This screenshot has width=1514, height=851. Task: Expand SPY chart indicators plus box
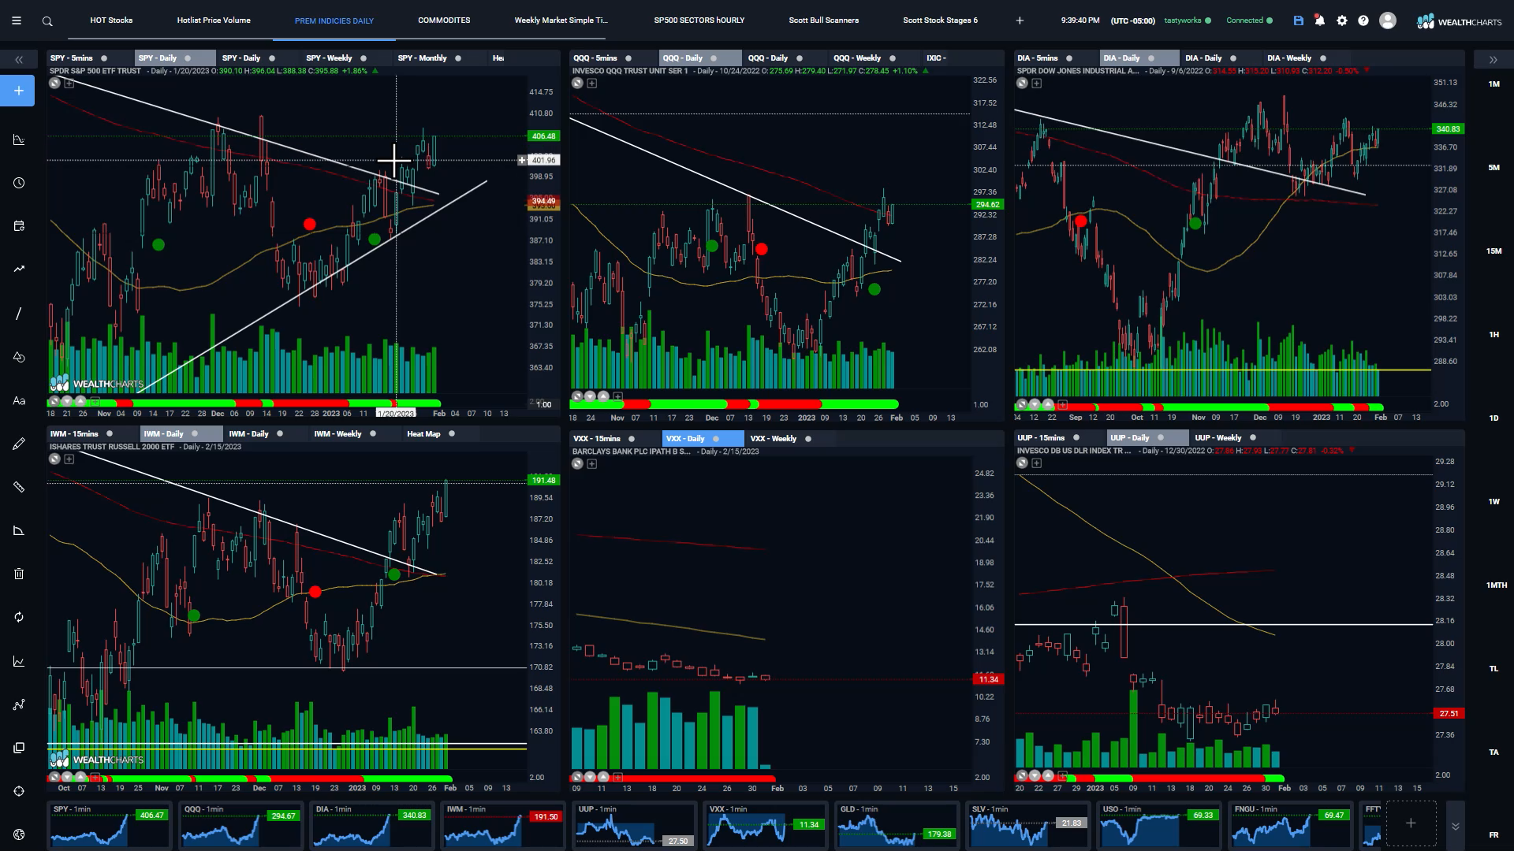point(69,84)
